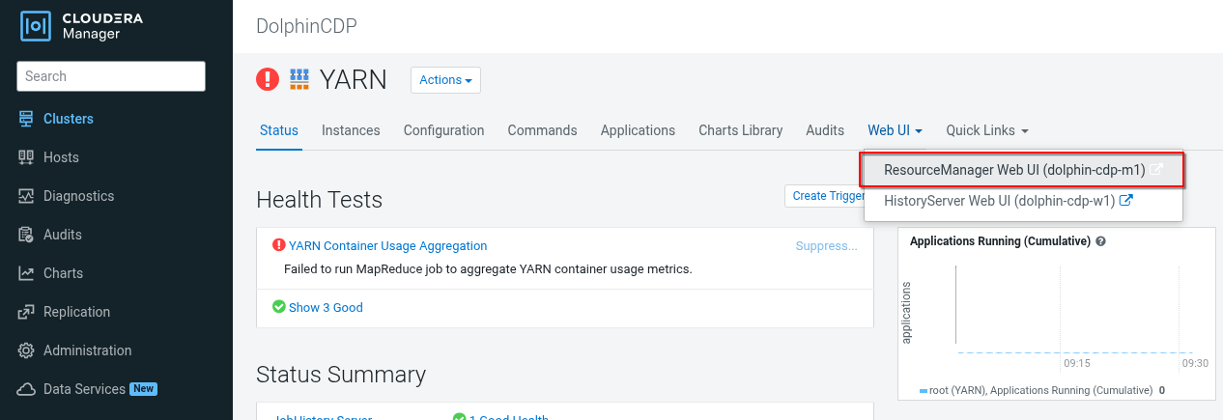Click the chart title help question icon
This screenshot has height=420, width=1223.
[x=1101, y=241]
